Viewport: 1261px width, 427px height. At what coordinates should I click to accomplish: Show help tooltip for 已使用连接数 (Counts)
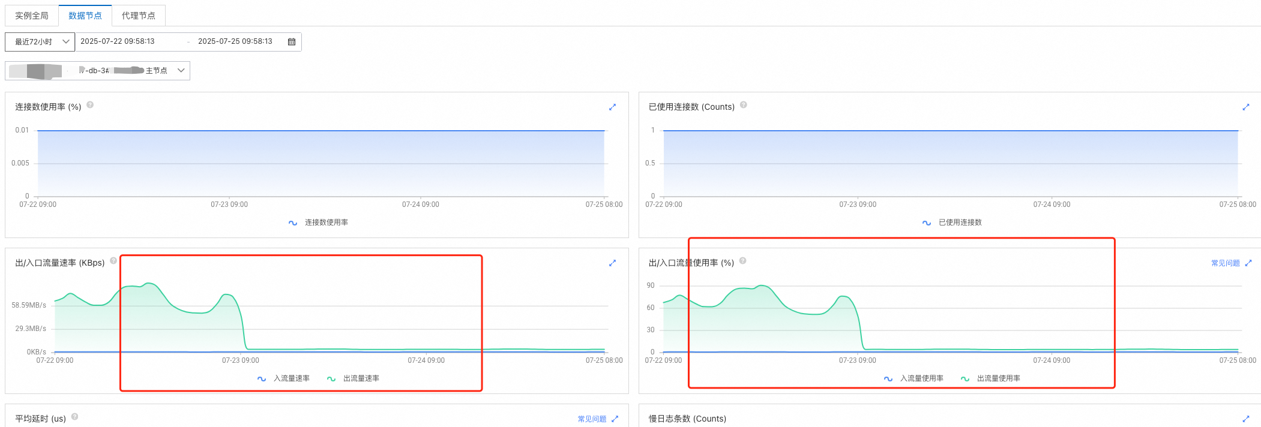click(x=744, y=105)
